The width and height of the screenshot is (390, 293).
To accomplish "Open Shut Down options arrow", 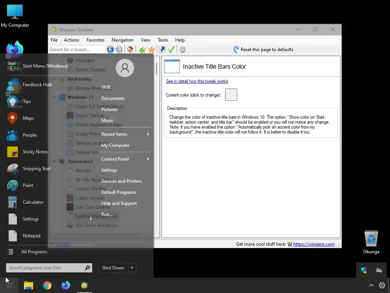I will coord(132,267).
